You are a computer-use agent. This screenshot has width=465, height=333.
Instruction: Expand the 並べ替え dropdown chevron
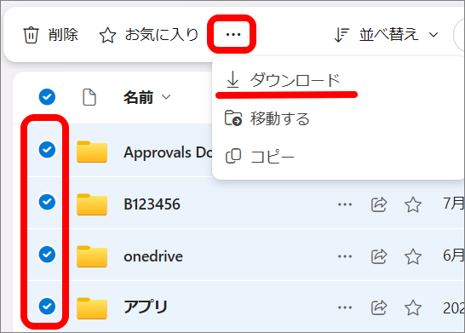433,35
